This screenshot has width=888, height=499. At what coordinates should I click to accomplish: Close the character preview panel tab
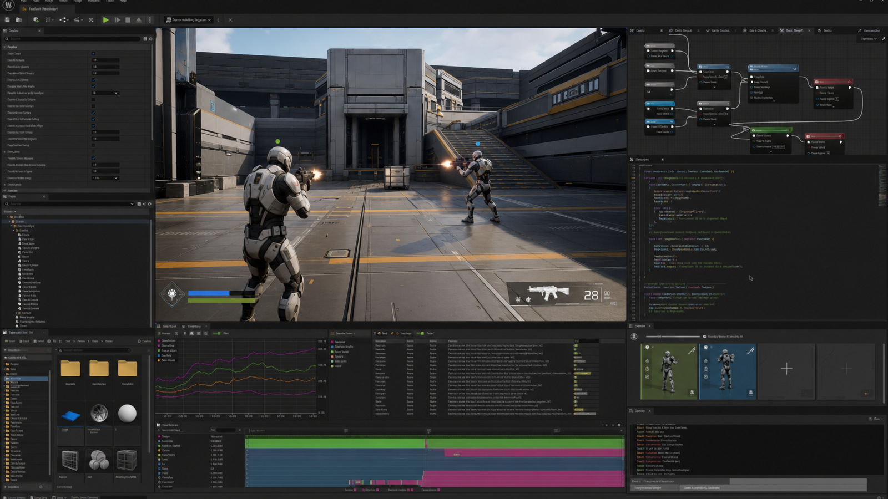tap(650, 326)
